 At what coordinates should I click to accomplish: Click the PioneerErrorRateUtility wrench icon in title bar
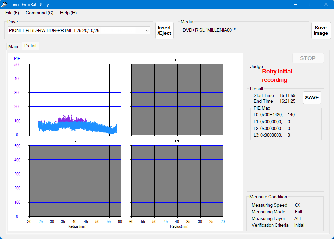coord(4,4)
